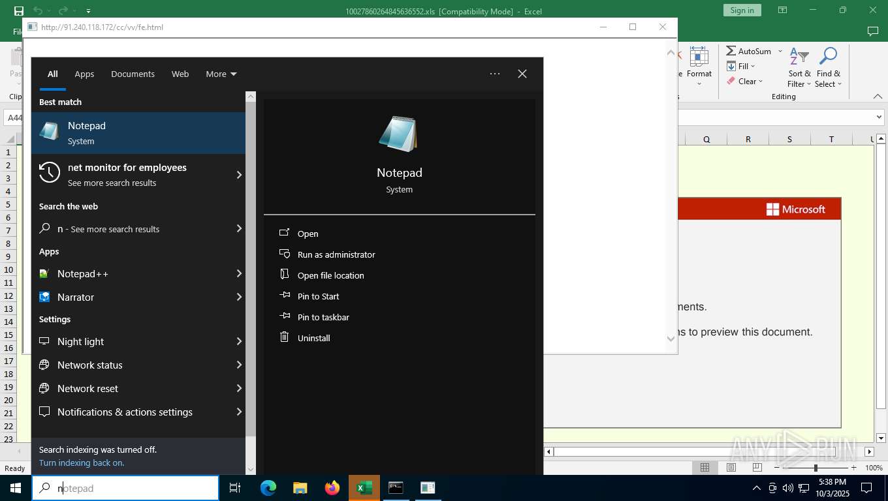Open Notepad best match result
The image size is (888, 501).
point(138,133)
